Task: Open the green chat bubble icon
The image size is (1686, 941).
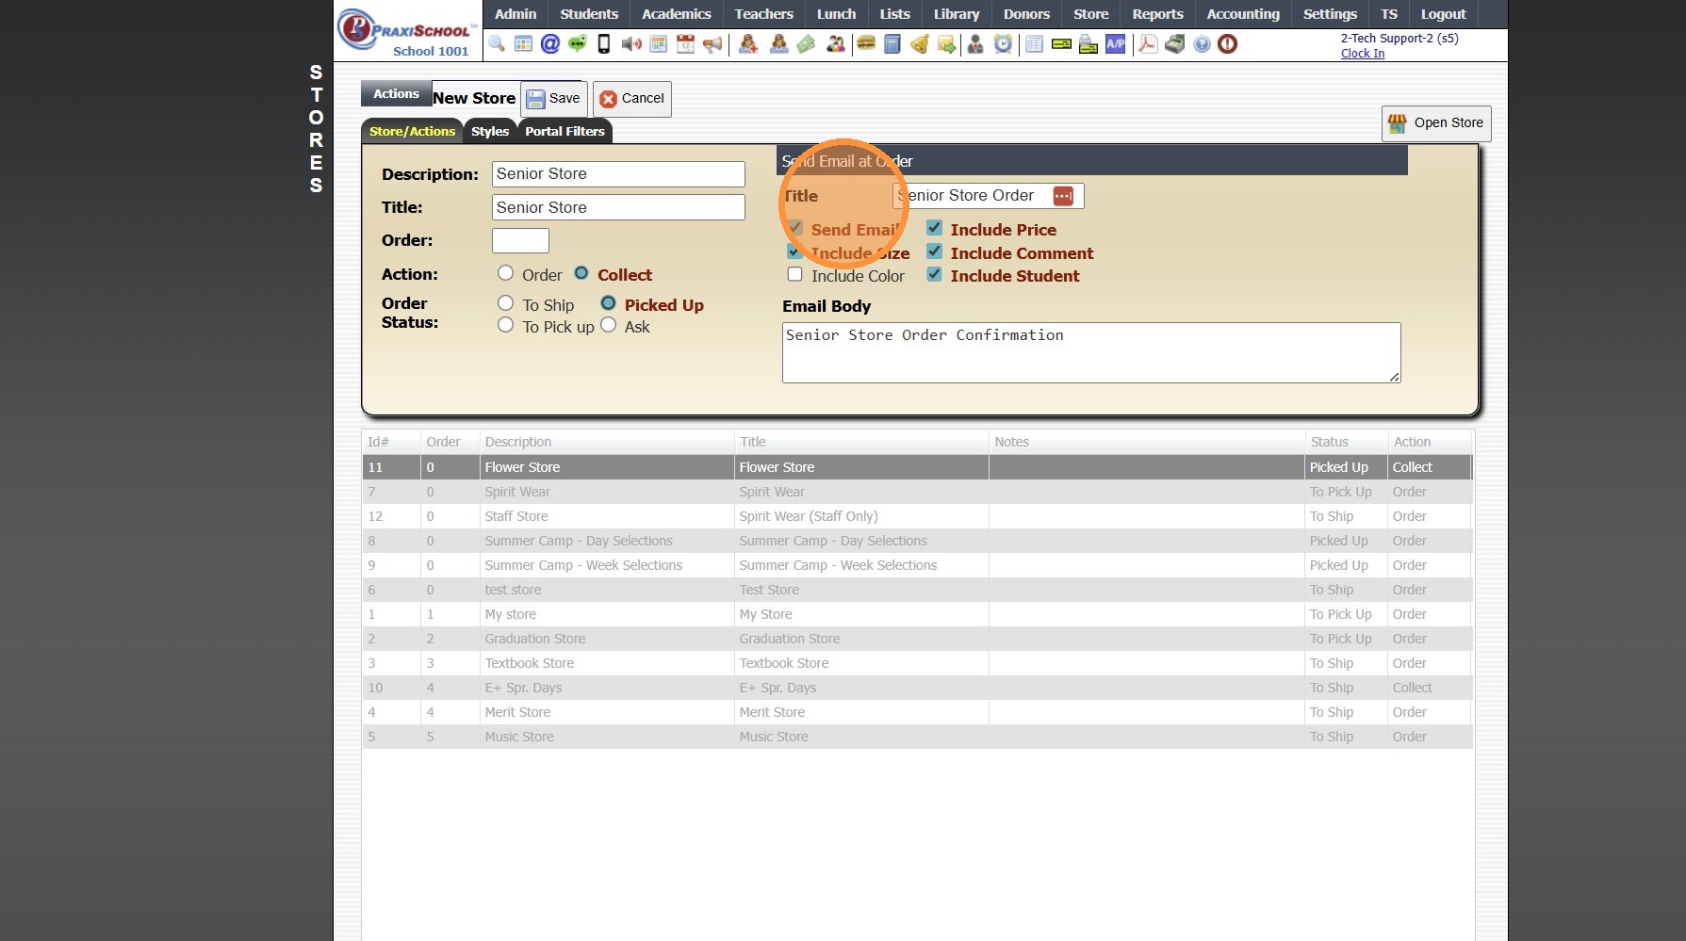Action: [x=577, y=44]
